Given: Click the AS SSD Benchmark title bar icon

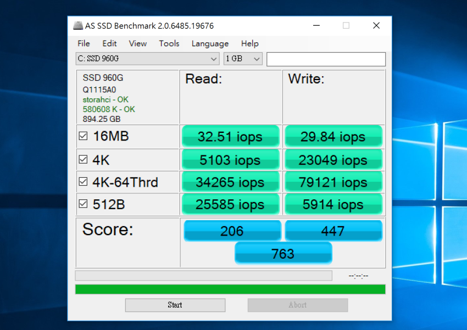Looking at the screenshot, I should pyautogui.click(x=78, y=25).
